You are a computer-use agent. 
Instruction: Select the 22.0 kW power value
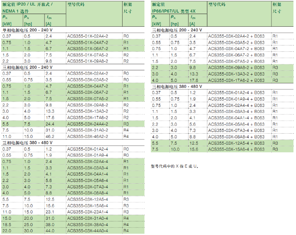coord(7,231)
